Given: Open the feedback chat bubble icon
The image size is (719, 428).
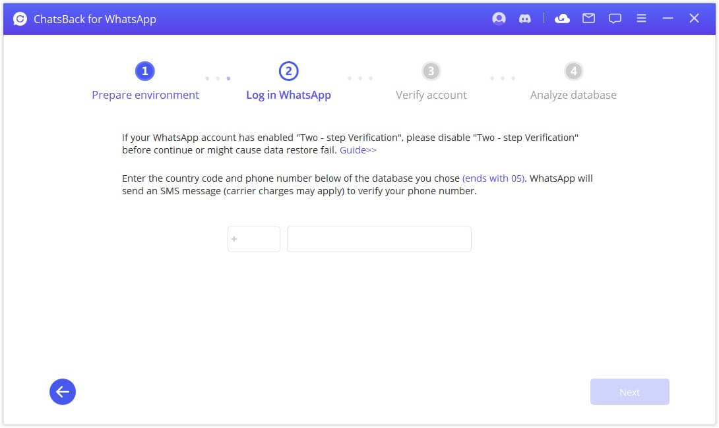Looking at the screenshot, I should [x=615, y=18].
